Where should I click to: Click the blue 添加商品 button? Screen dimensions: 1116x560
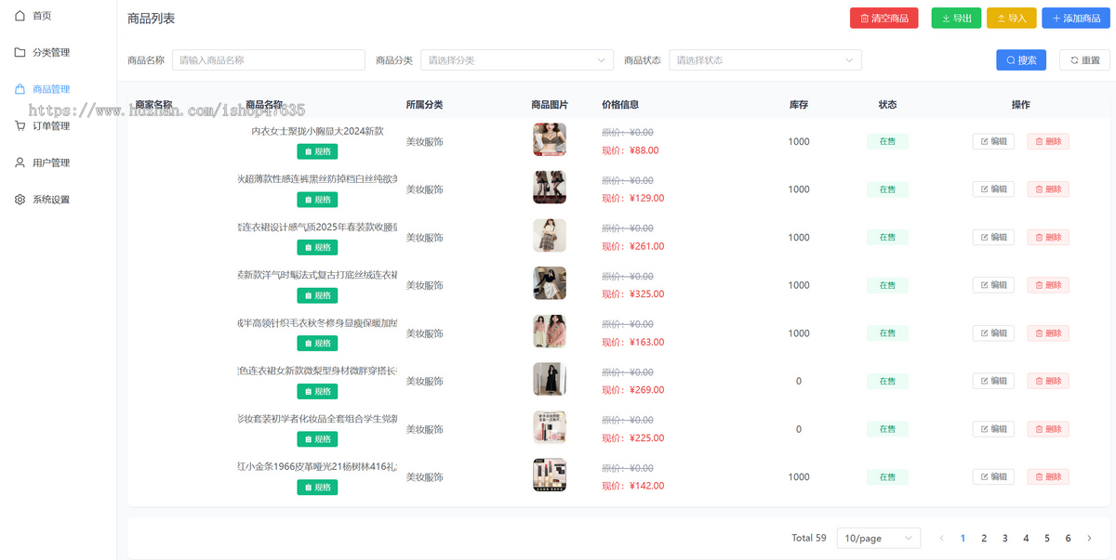1075,19
